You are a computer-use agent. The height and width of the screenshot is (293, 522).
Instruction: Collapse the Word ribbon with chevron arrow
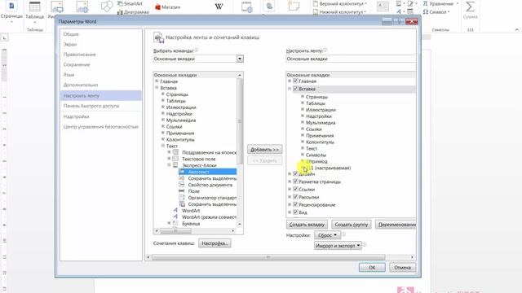(516, 29)
